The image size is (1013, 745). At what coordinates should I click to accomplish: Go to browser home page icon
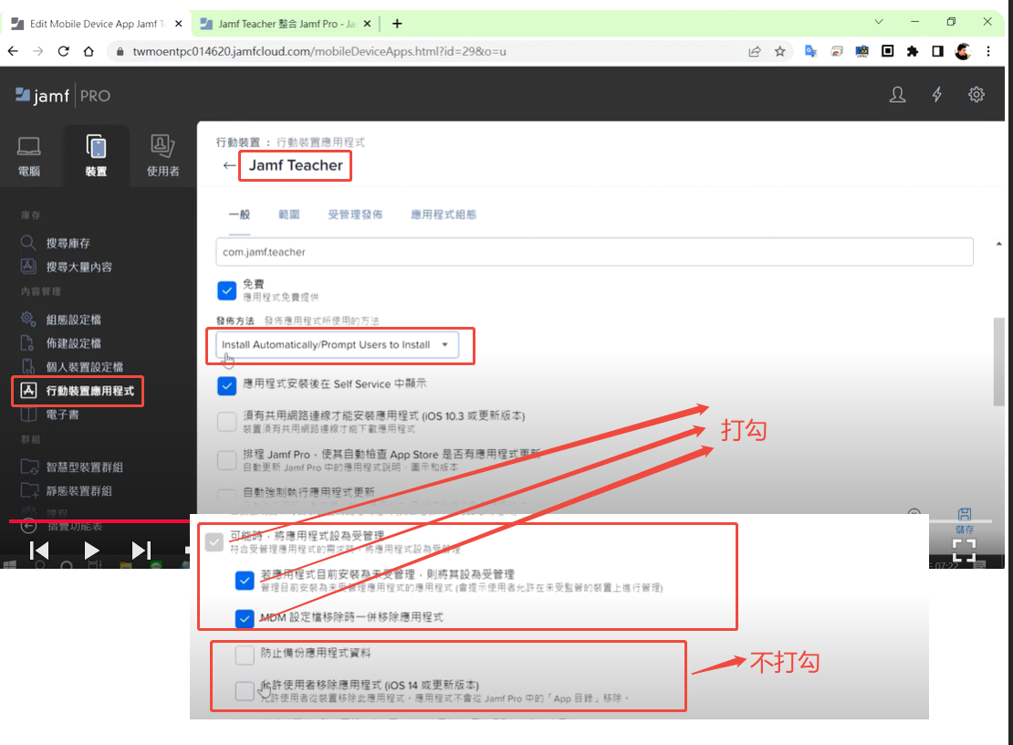[89, 51]
